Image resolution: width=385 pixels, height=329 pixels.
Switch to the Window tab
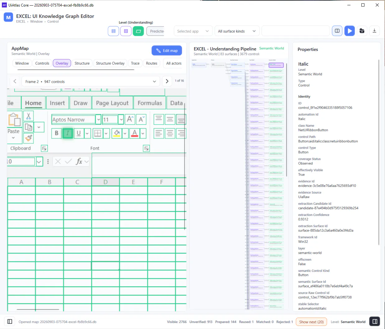[x=22, y=63]
